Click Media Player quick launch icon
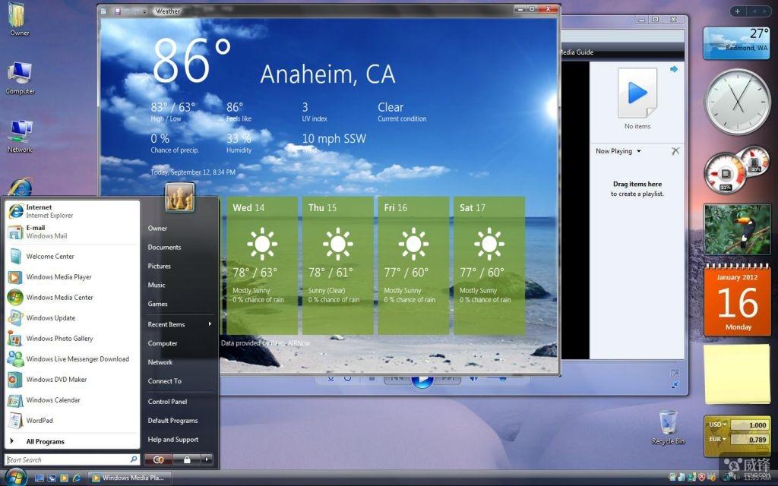The width and height of the screenshot is (778, 486). pos(64,478)
